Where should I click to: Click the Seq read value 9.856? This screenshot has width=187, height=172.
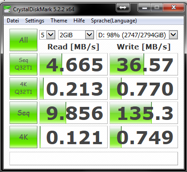tap(73, 113)
